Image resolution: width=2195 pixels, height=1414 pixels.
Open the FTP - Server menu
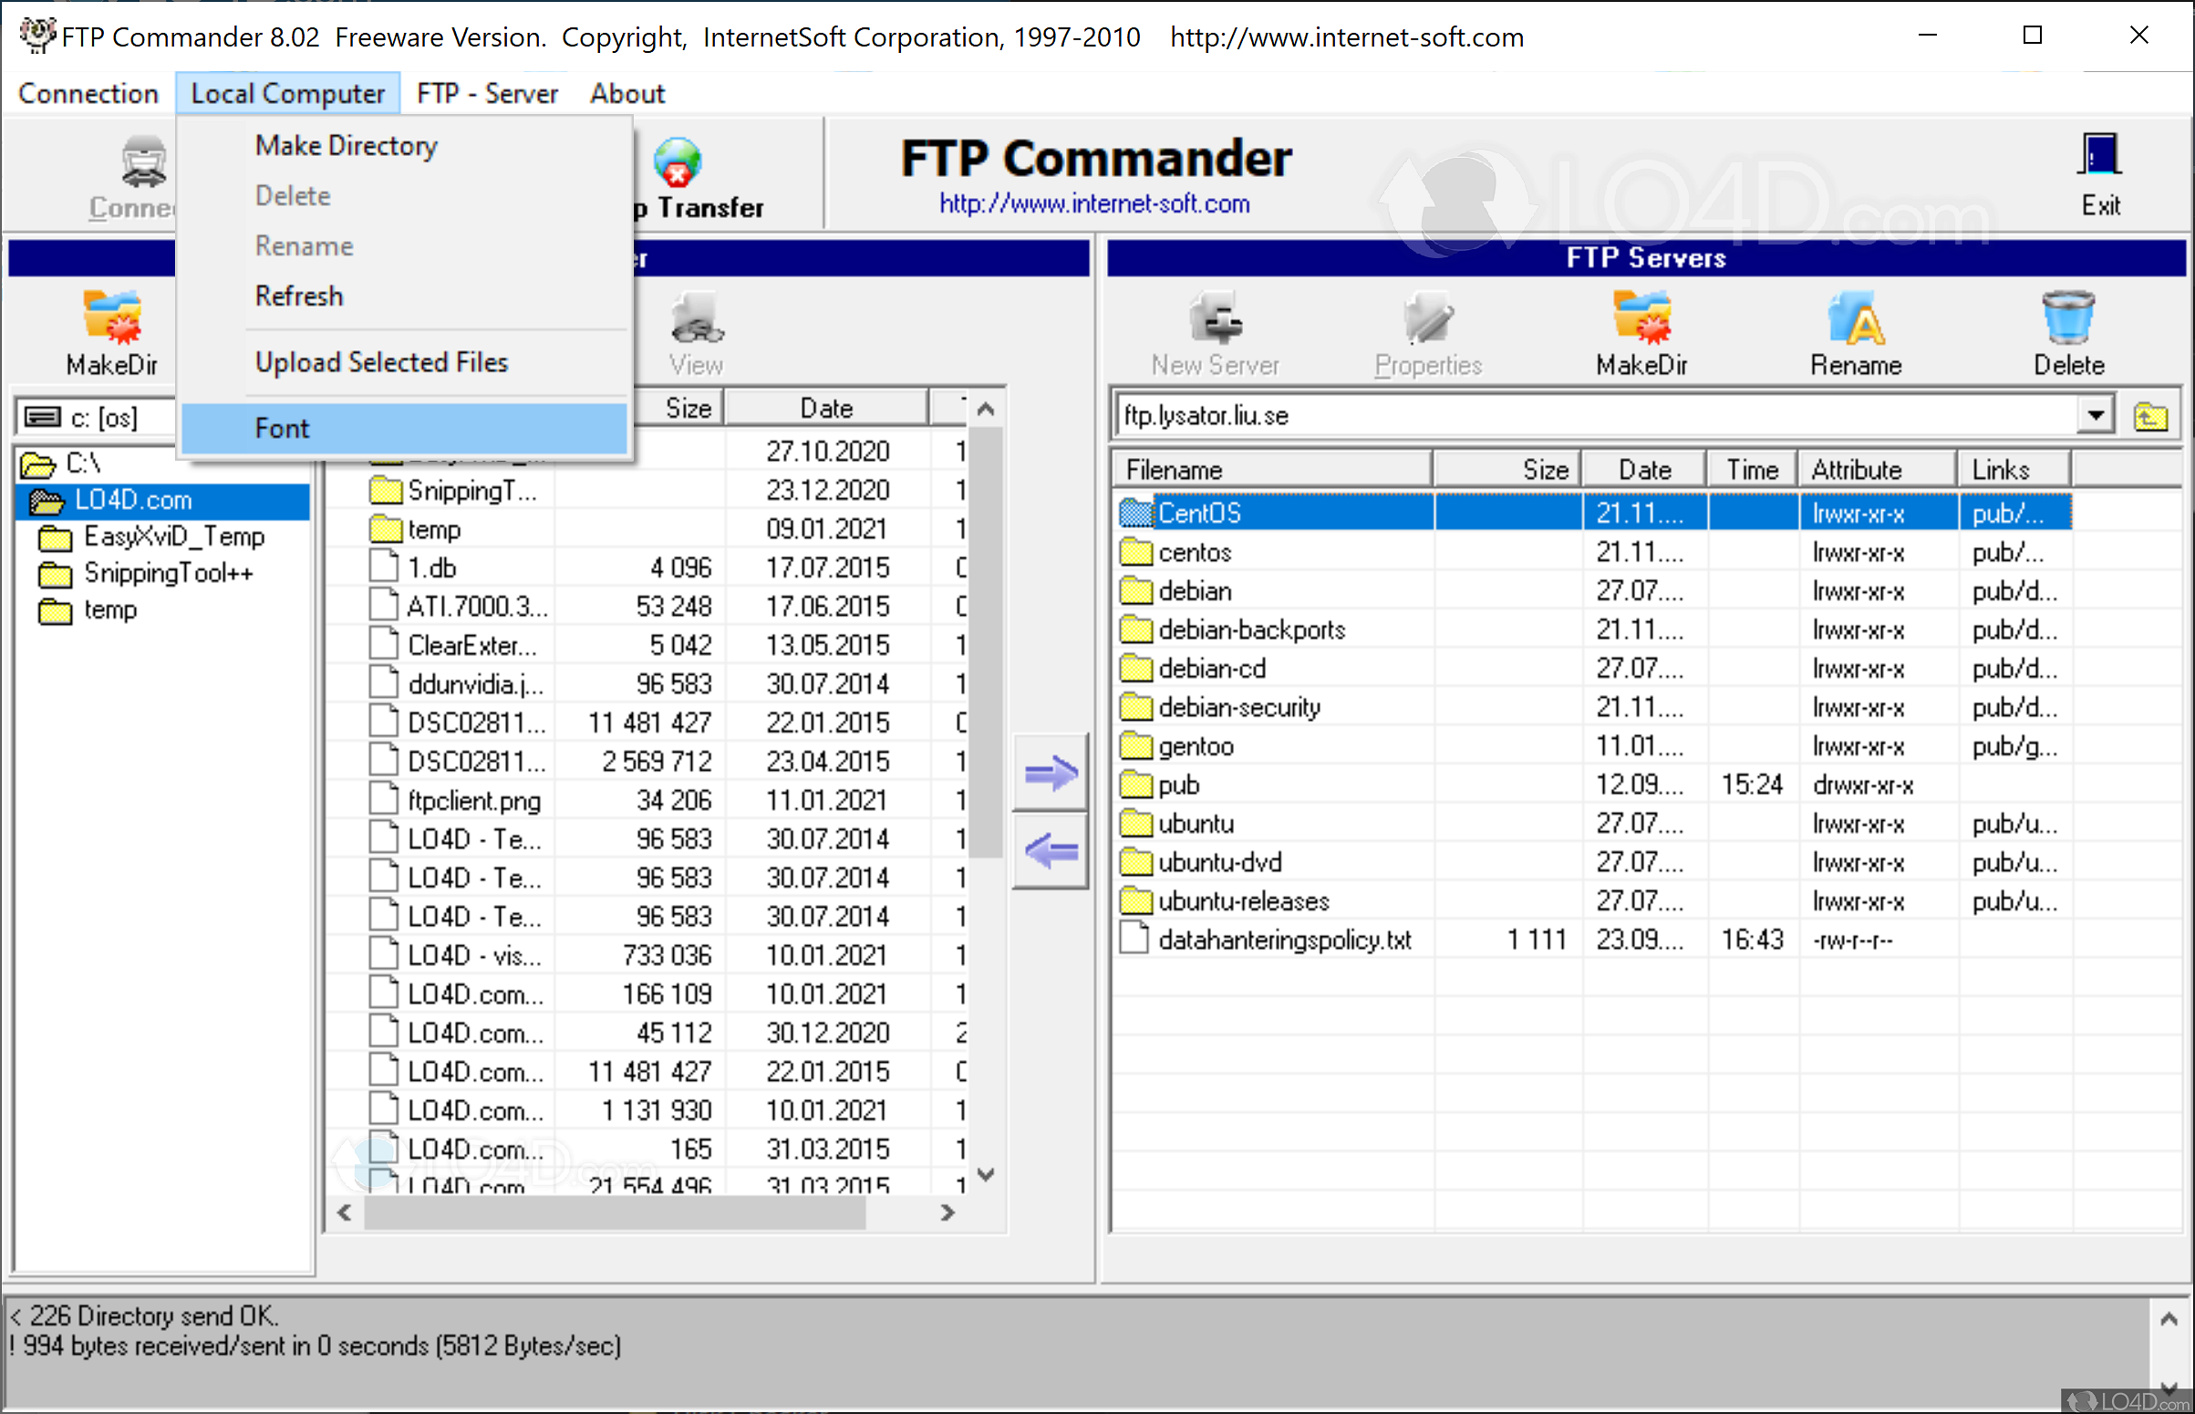[486, 94]
